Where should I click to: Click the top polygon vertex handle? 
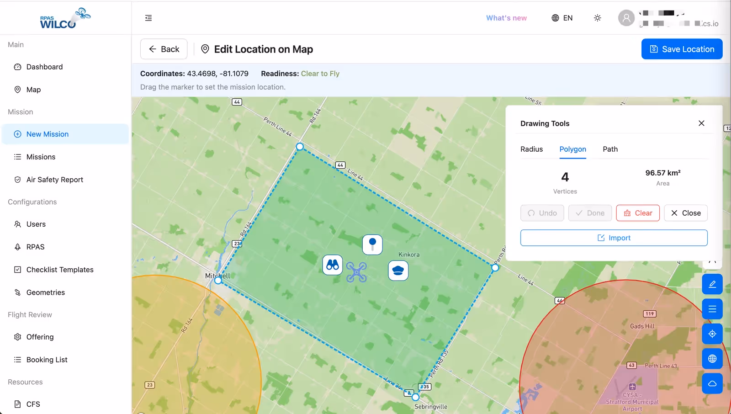300,147
